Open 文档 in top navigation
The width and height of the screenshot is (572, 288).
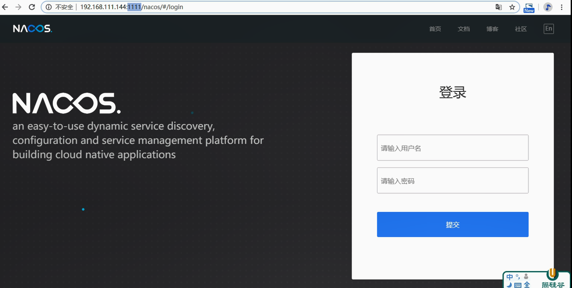point(464,29)
